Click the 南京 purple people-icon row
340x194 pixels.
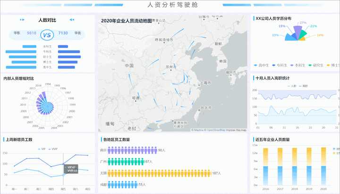click(132, 150)
